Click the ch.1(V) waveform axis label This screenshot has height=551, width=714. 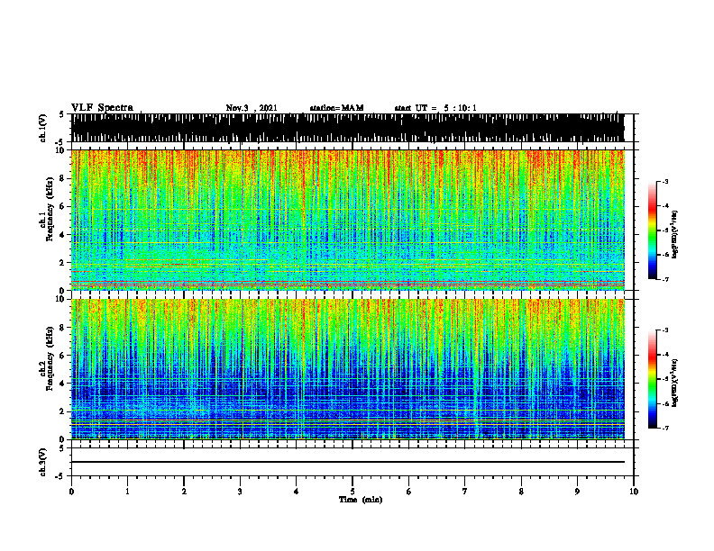[43, 128]
